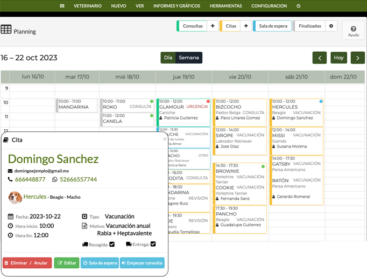Select the Sala de espera tab
The image size is (367, 279).
click(x=273, y=26)
